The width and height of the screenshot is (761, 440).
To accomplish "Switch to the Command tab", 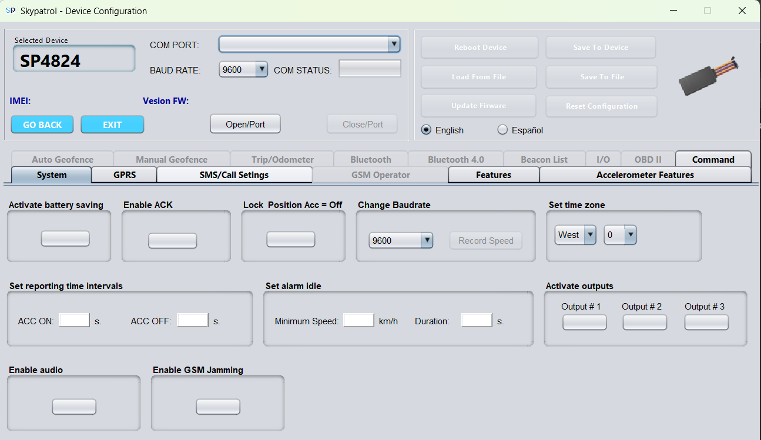I will (x=713, y=159).
